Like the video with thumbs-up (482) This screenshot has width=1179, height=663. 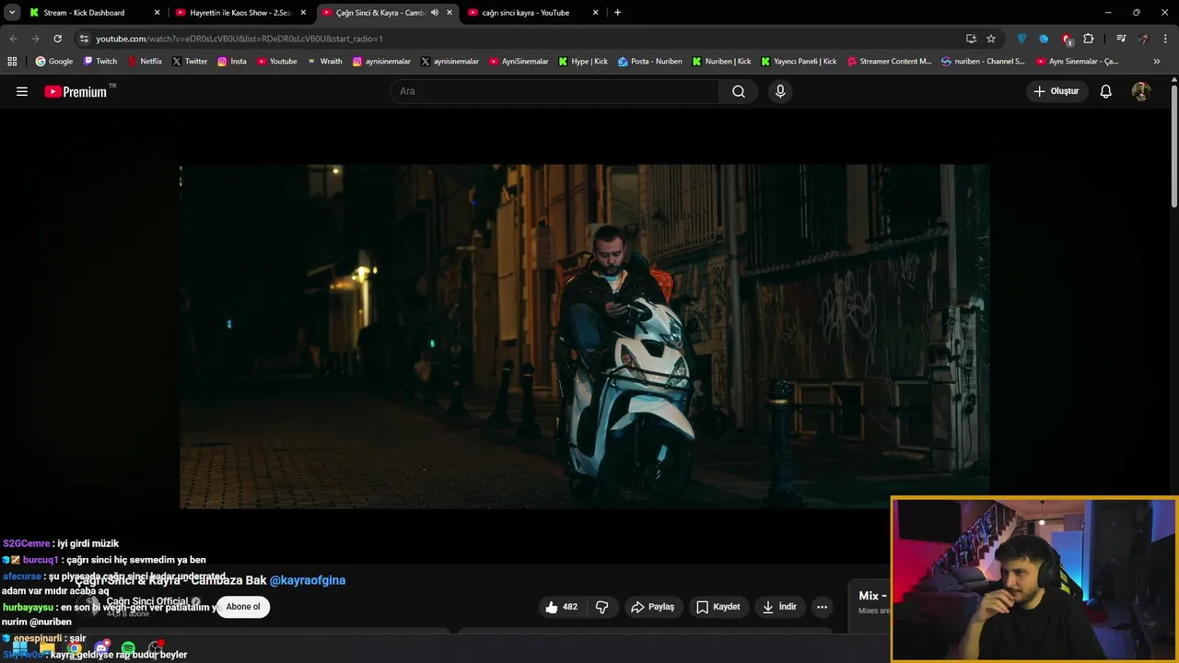point(561,607)
